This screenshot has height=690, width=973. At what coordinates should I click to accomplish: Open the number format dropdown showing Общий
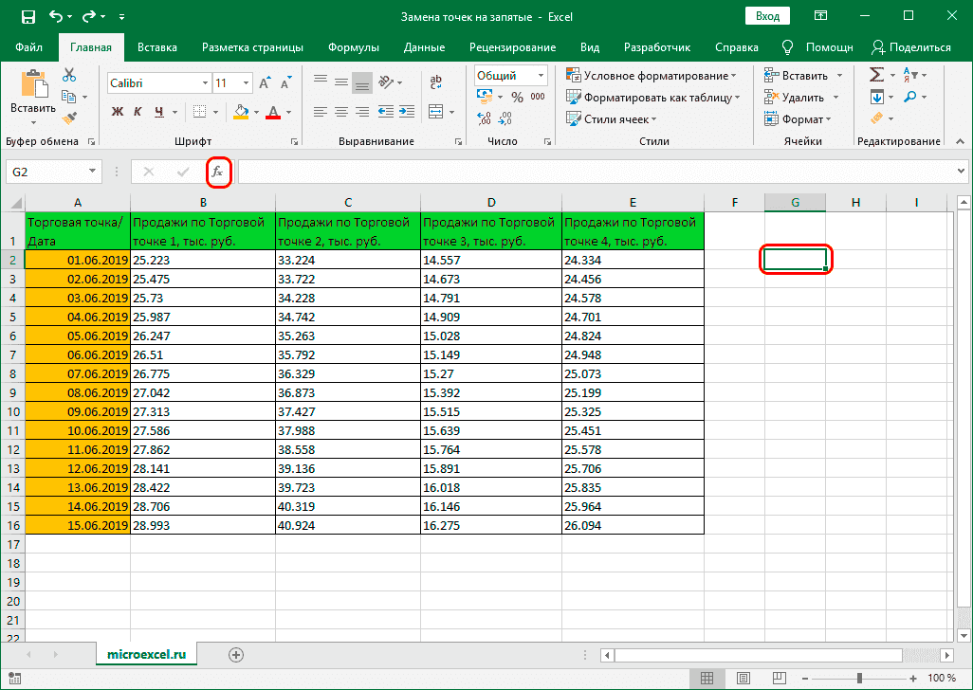541,75
